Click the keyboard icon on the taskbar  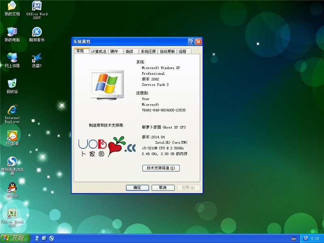tap(293, 239)
